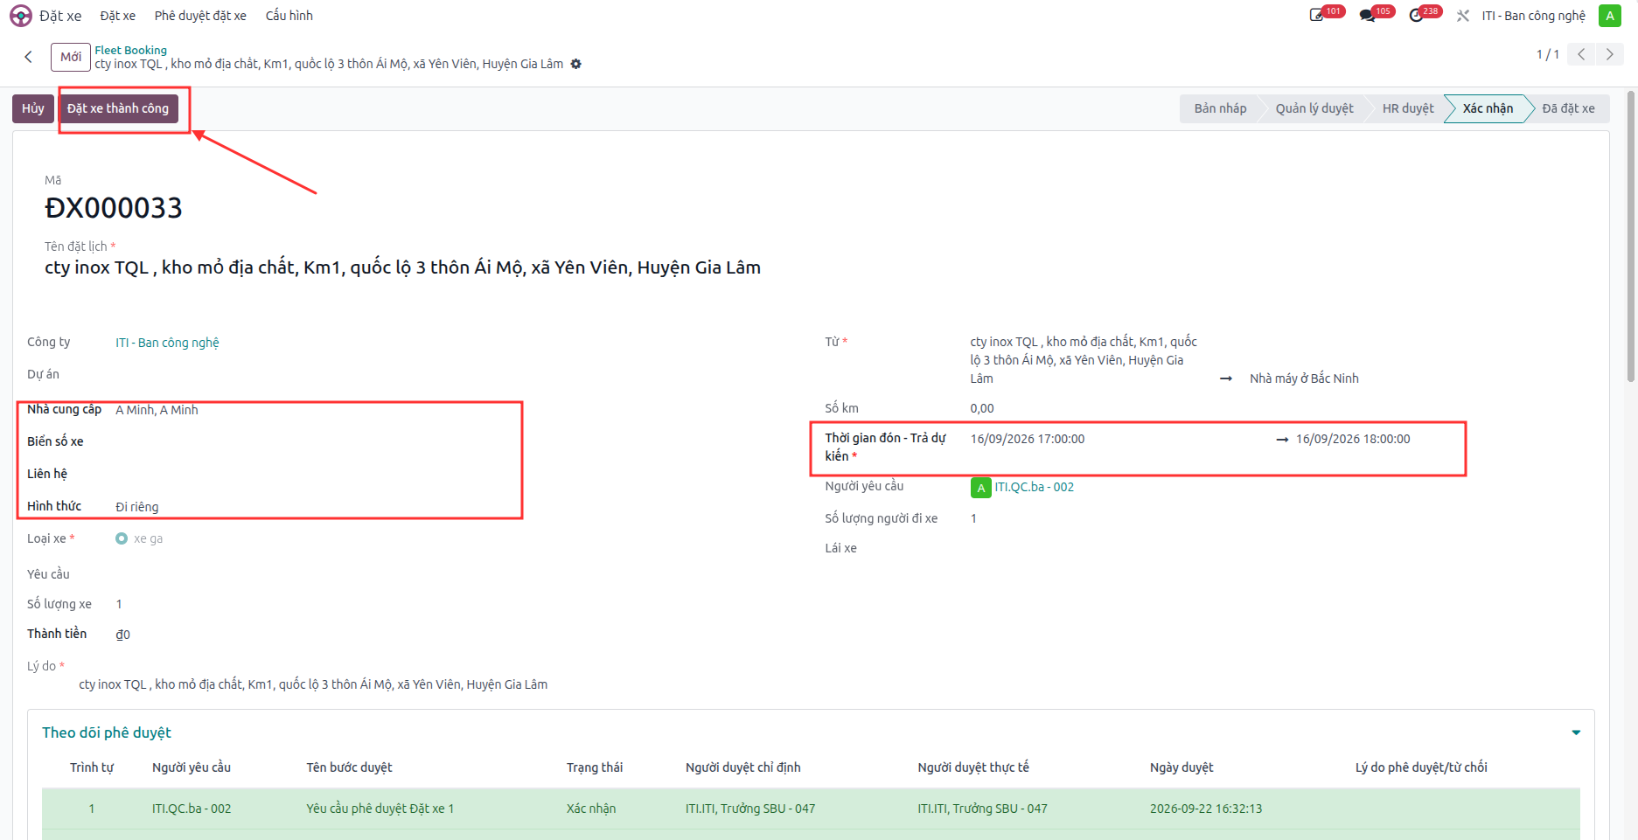Viewport: 1638px width, 840px height.
Task: Go to the next record arrow
Action: pyautogui.click(x=1610, y=54)
